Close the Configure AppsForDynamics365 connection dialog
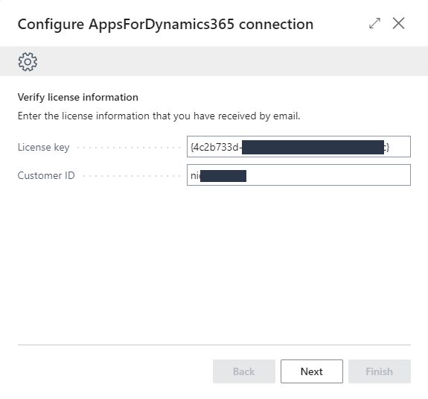The image size is (428, 399). (x=398, y=23)
